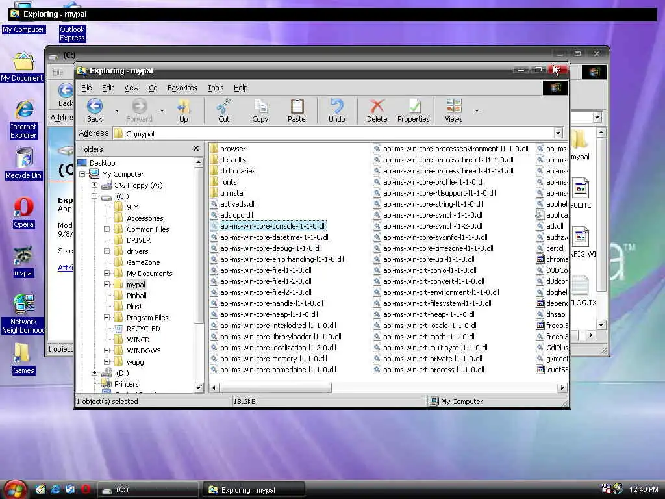
Task: Expand the Common Files folder node
Action: 107,229
